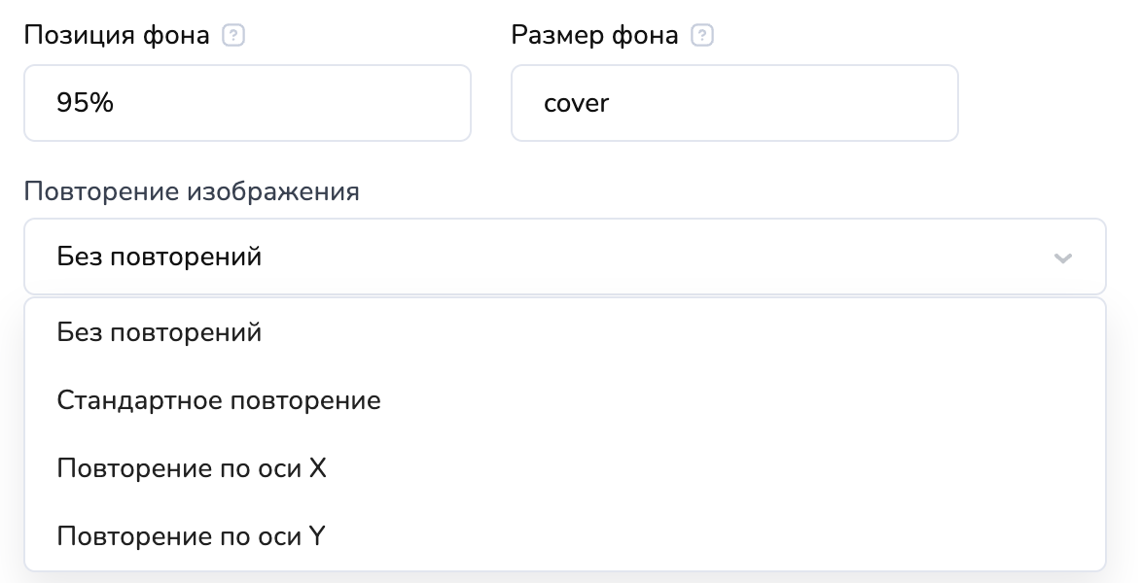Collapse the Повторение изображения combo box
This screenshot has height=583, width=1140.
point(564,257)
